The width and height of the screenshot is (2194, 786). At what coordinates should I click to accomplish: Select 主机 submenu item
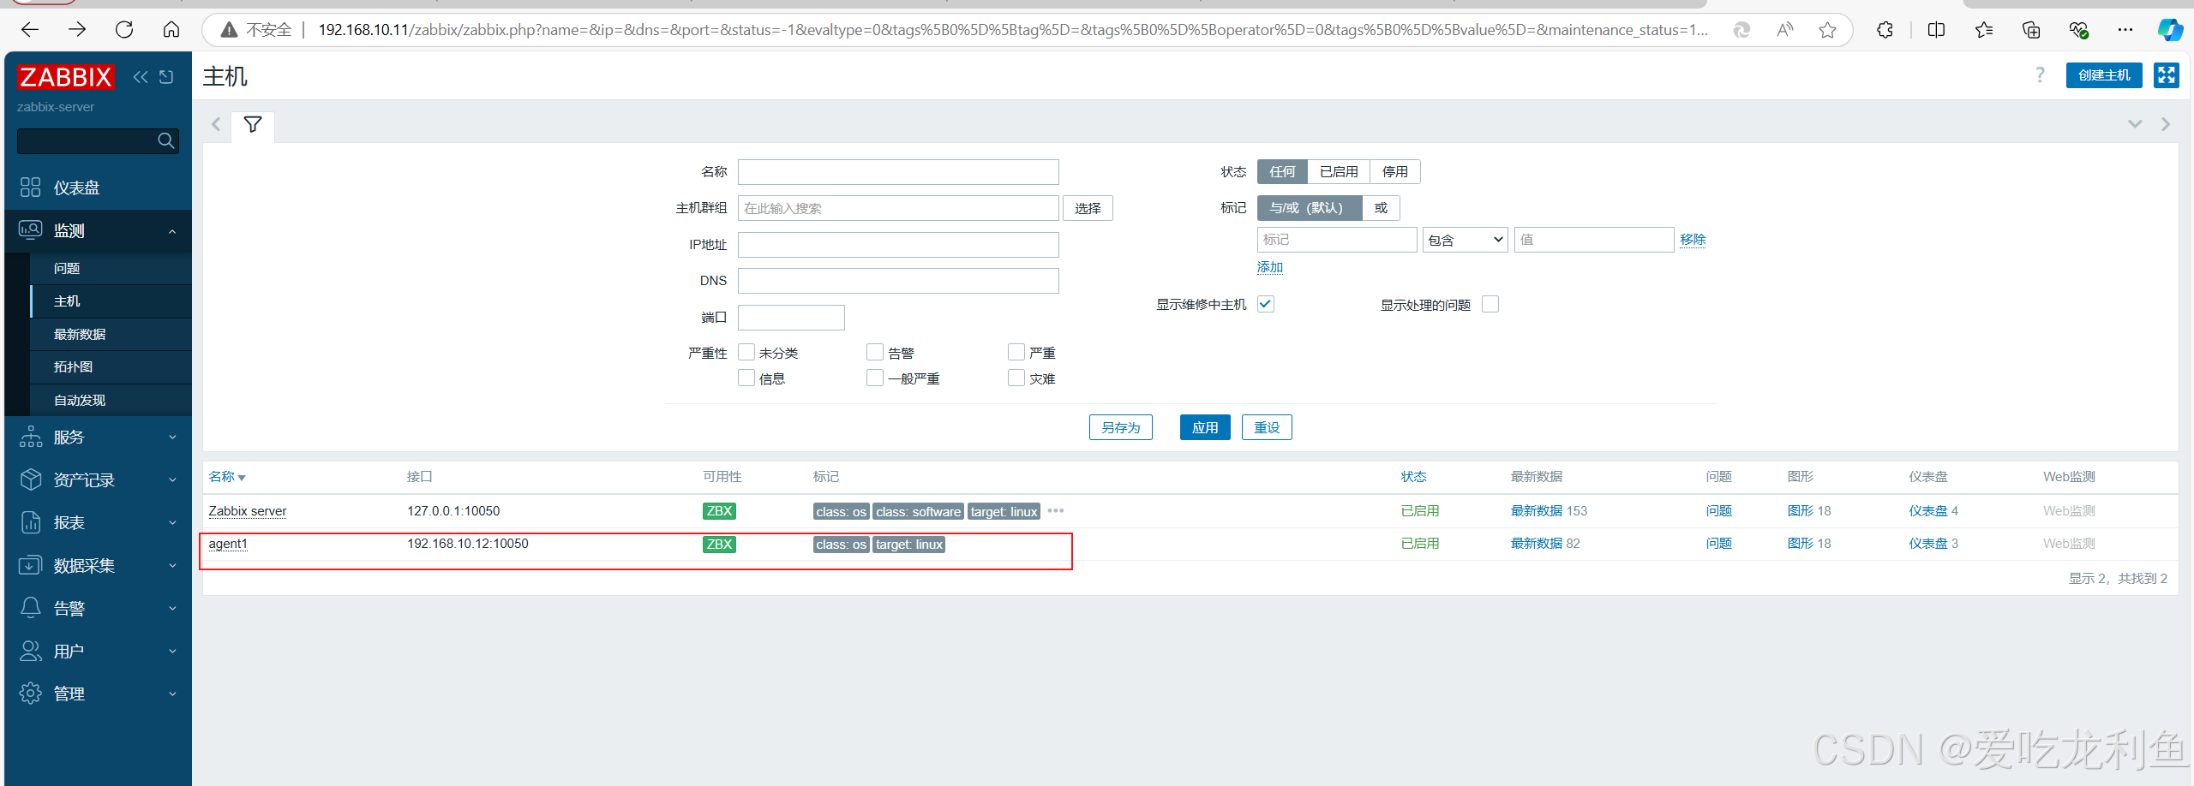[111, 301]
